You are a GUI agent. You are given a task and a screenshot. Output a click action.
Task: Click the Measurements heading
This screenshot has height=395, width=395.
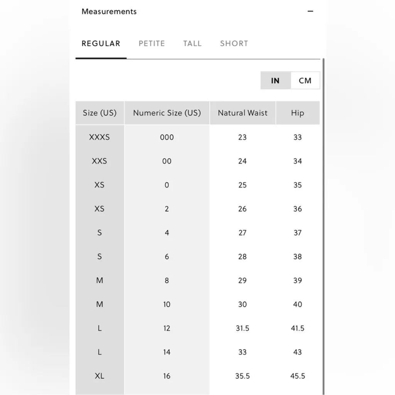[109, 12]
